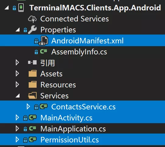Click the 引用 references icon
Image resolution: width=165 pixels, height=147 pixels.
(32, 62)
